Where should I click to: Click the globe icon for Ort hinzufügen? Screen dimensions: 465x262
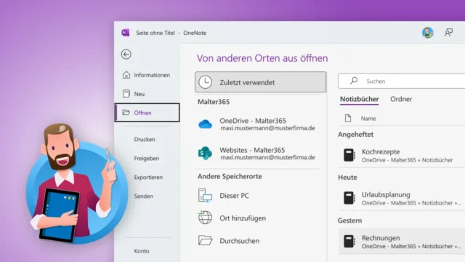[205, 218]
